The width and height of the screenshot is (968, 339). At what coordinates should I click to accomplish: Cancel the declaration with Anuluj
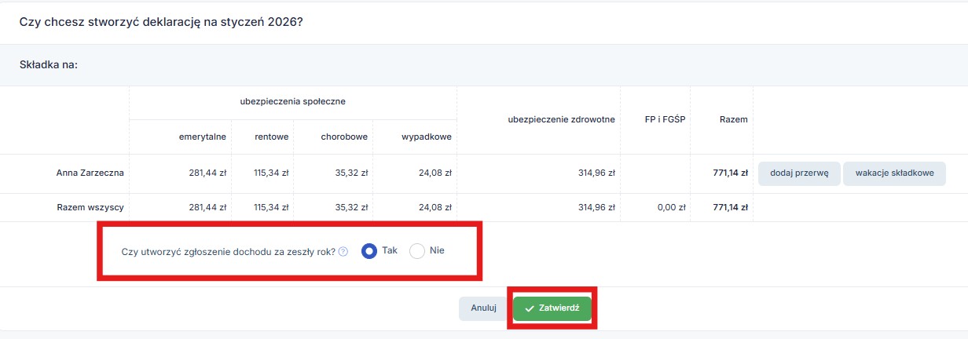(483, 308)
